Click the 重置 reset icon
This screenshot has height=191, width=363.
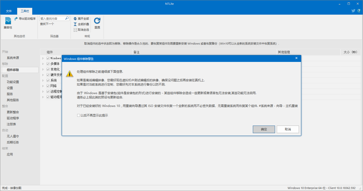[x=97, y=21]
